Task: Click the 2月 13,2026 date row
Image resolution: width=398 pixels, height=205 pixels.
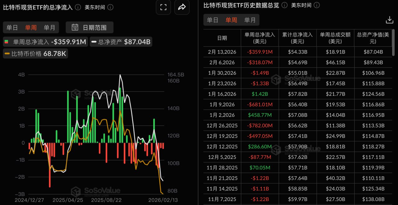Action: click(222, 52)
